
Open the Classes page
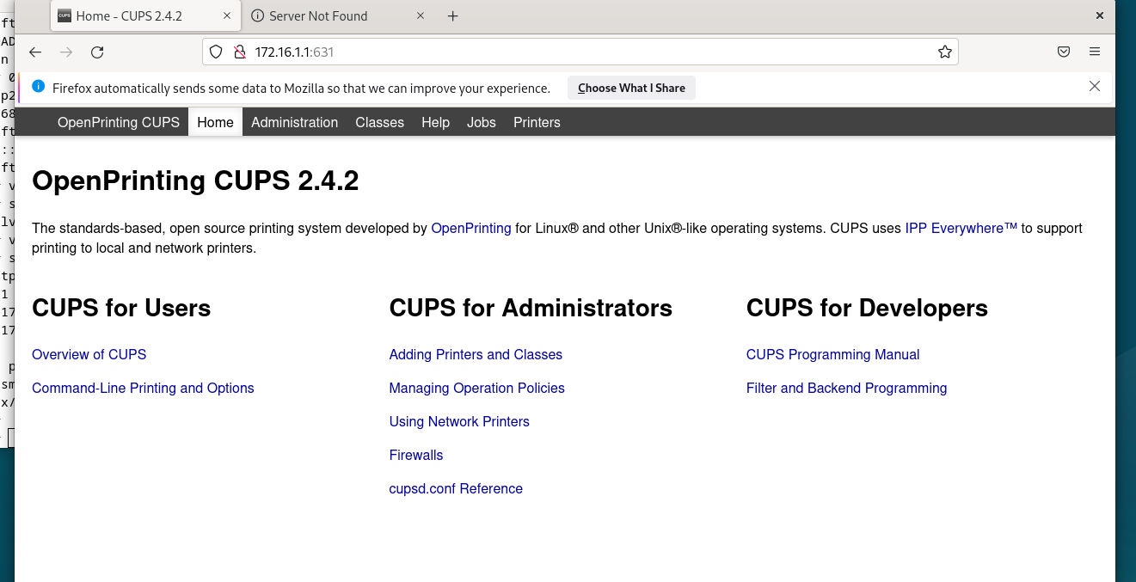coord(379,122)
